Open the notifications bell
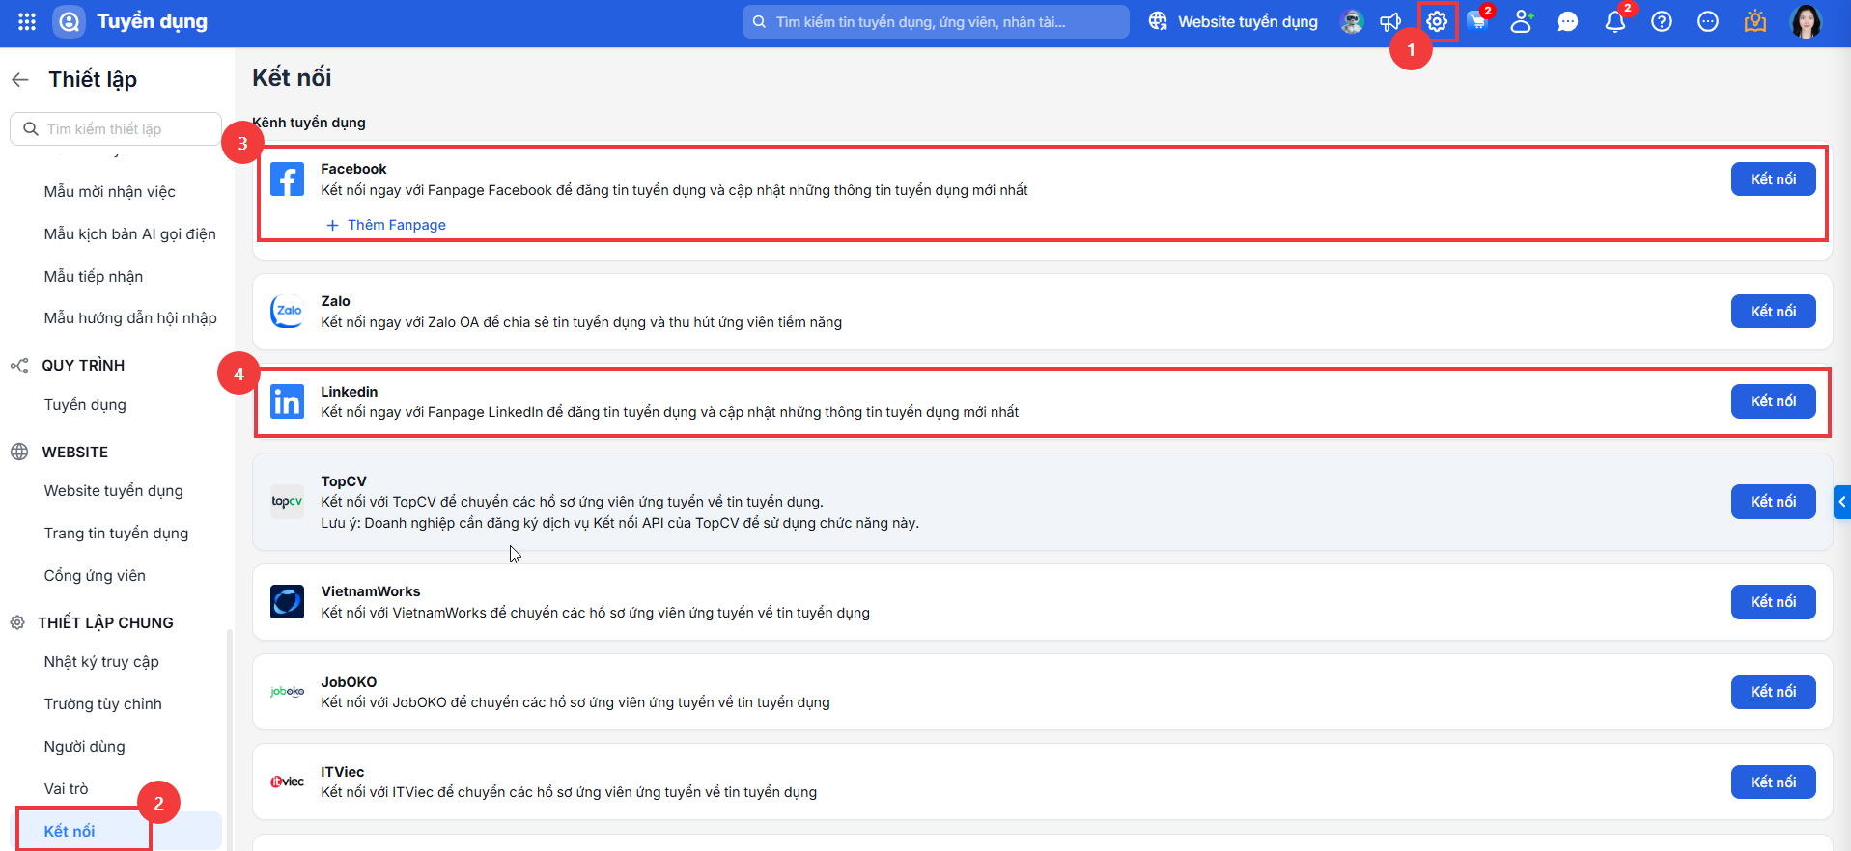The image size is (1851, 851). [x=1615, y=21]
